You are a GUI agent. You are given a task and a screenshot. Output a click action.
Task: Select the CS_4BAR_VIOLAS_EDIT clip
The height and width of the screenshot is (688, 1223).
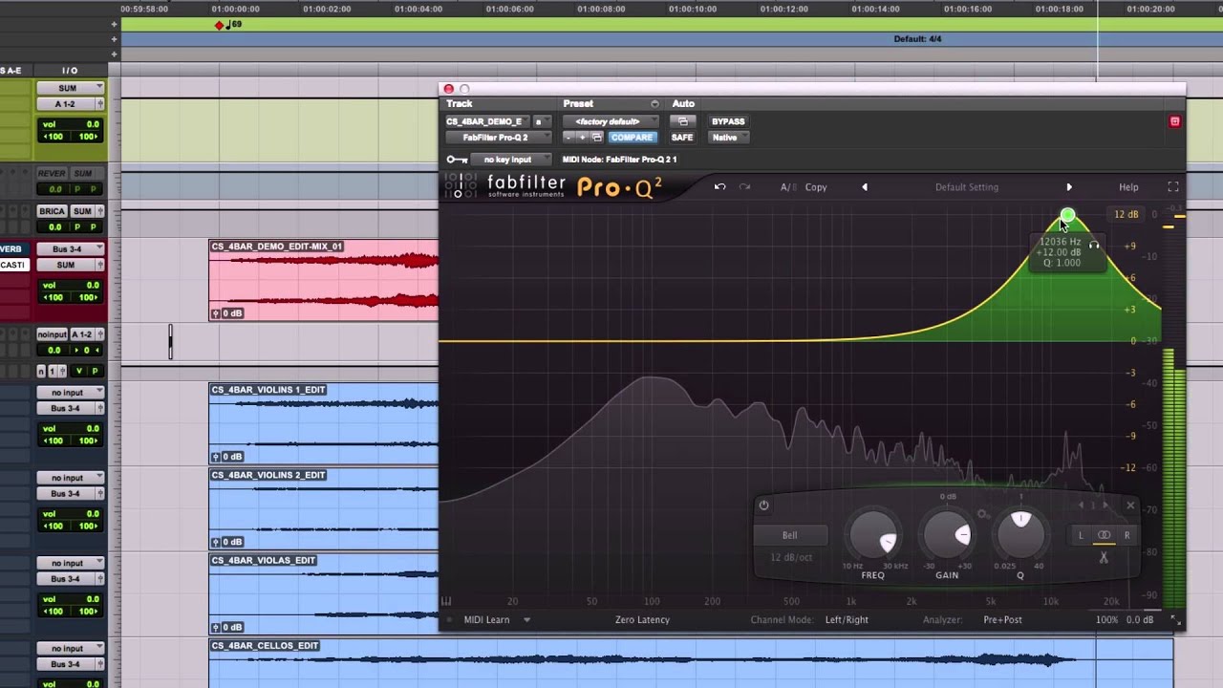323,593
